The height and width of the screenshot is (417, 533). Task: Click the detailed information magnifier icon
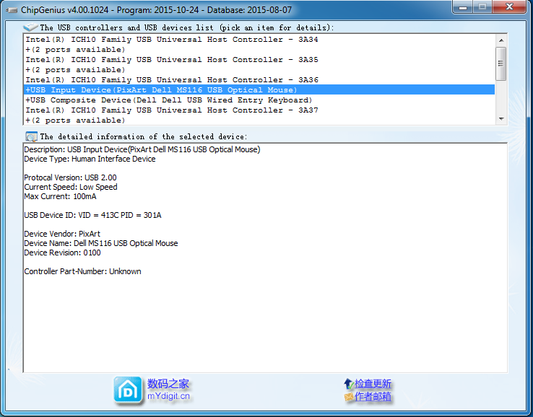[x=31, y=136]
